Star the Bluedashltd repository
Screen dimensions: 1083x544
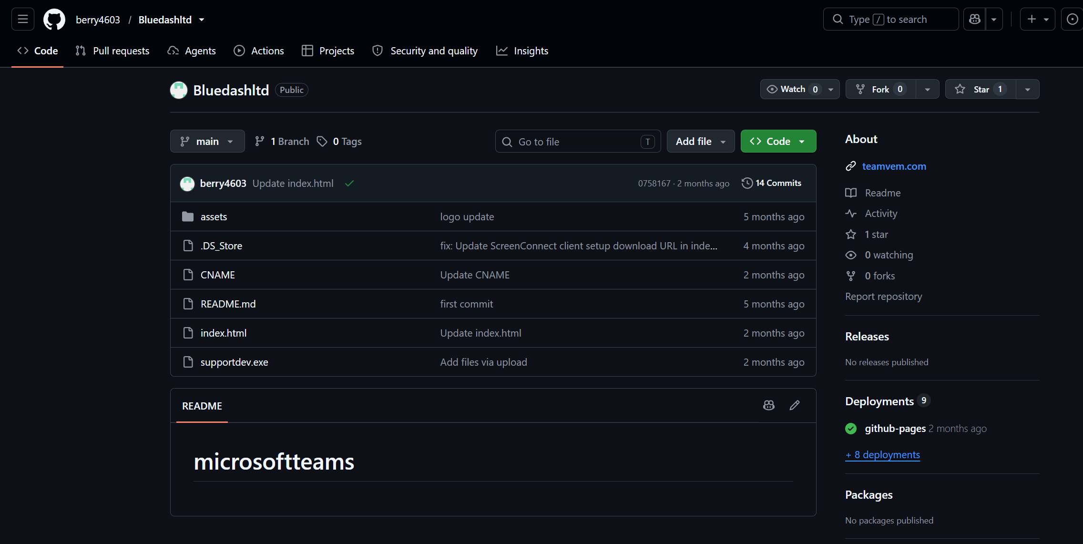[981, 89]
